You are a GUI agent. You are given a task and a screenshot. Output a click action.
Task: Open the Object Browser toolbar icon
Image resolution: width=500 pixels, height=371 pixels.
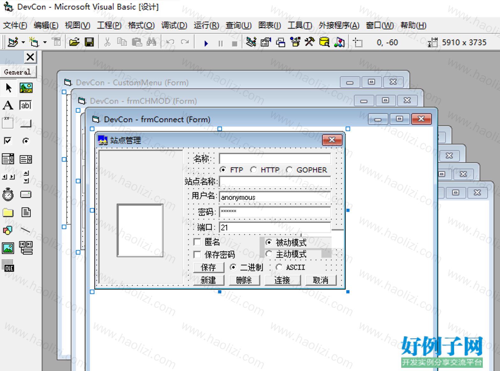(x=295, y=42)
